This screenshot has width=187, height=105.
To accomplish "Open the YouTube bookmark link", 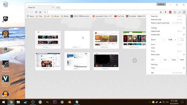I will click(x=119, y=16).
